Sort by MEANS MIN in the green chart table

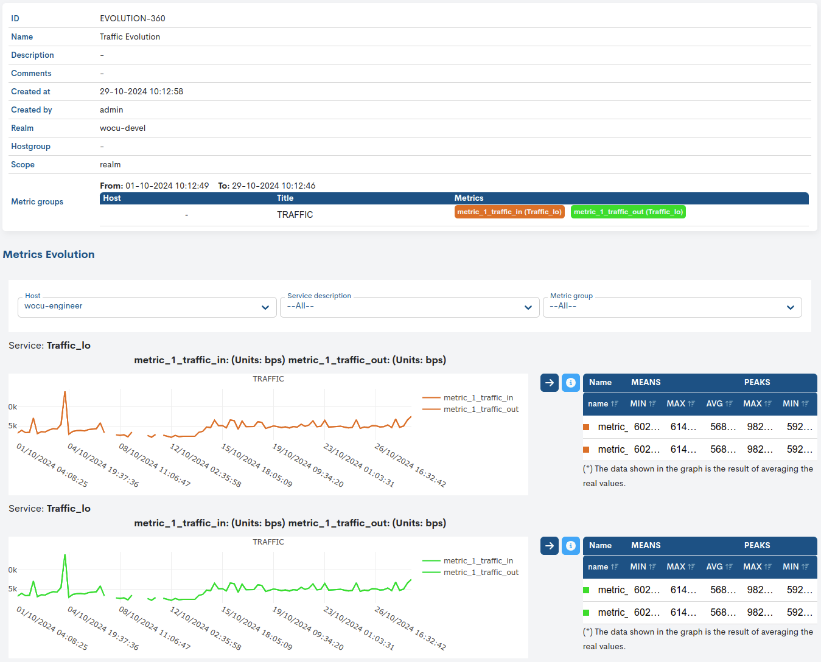click(x=643, y=566)
